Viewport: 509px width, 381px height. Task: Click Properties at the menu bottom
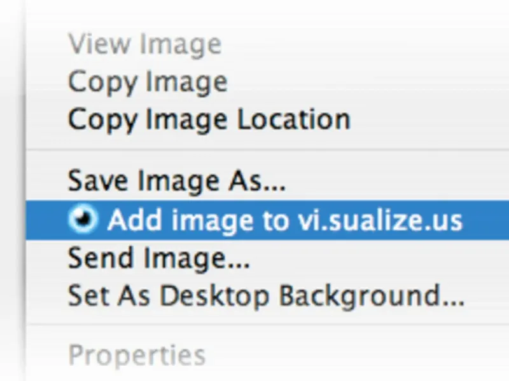(137, 356)
